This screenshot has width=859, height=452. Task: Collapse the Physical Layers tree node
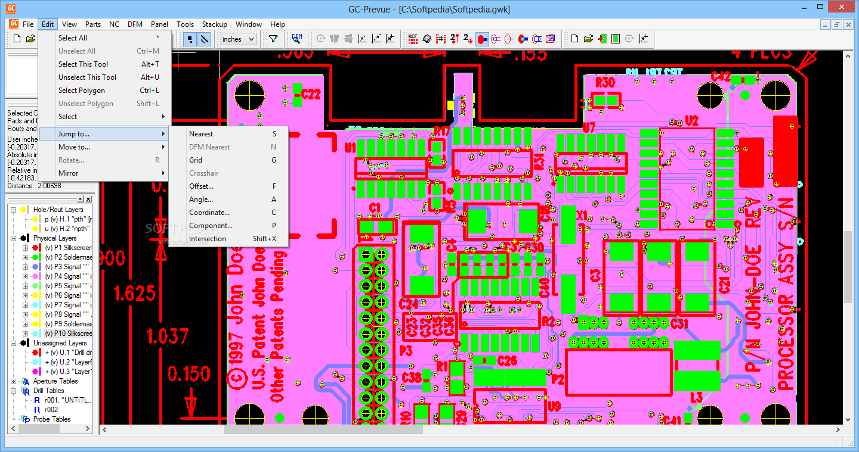click(14, 238)
